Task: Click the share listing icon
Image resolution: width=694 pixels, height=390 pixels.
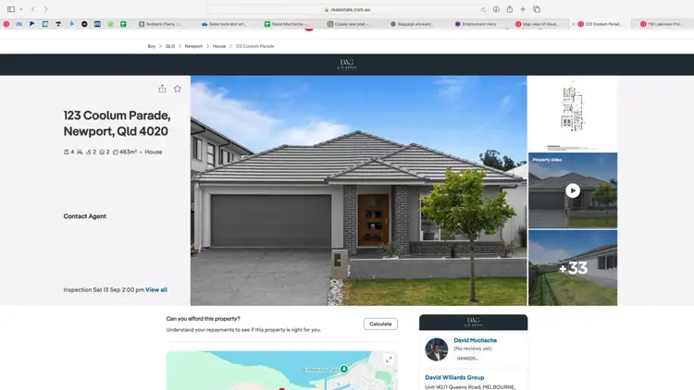Action: 162,89
